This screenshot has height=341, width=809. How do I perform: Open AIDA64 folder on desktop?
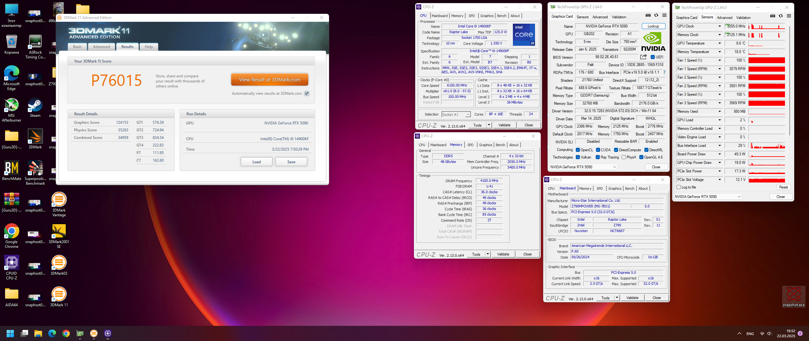(x=12, y=297)
